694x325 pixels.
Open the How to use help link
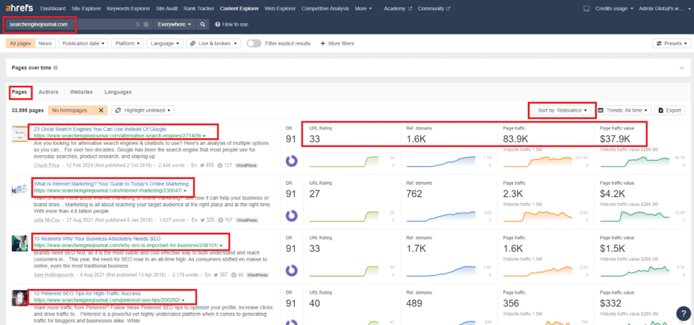click(232, 24)
